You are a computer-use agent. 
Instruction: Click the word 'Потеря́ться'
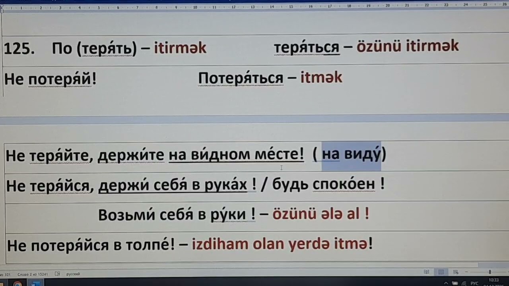(x=241, y=78)
